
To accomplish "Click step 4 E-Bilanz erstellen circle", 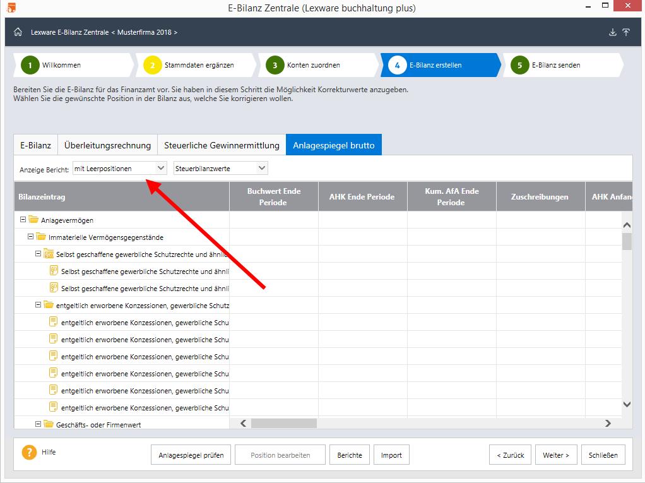I will click(x=398, y=65).
